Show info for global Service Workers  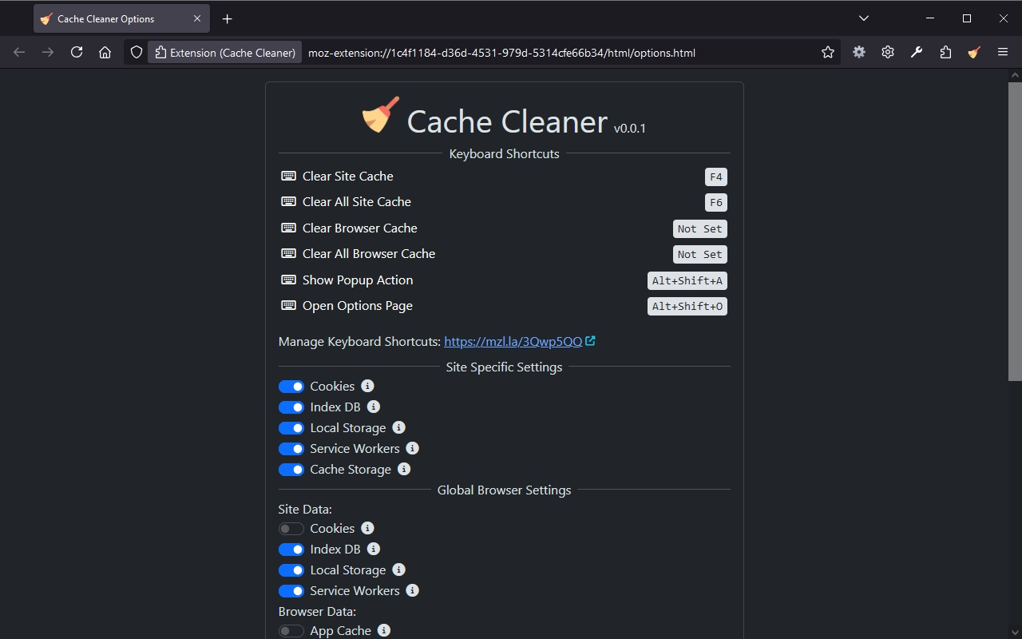click(x=412, y=590)
